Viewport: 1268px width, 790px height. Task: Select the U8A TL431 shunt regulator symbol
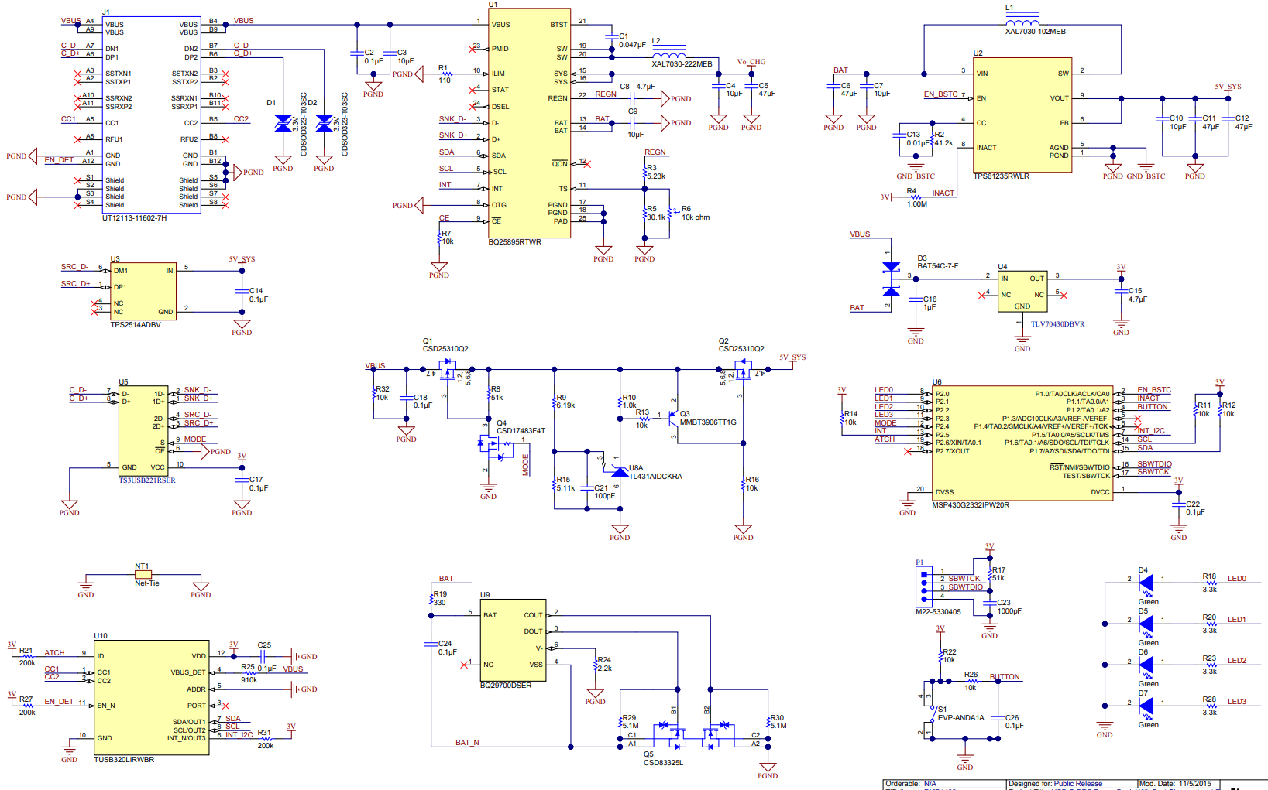(618, 470)
